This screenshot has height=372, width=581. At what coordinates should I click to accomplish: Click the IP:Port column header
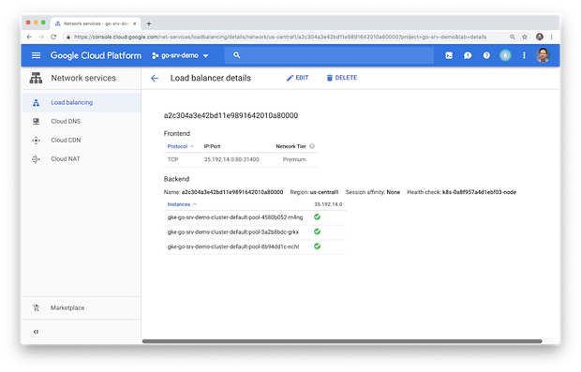(x=212, y=146)
